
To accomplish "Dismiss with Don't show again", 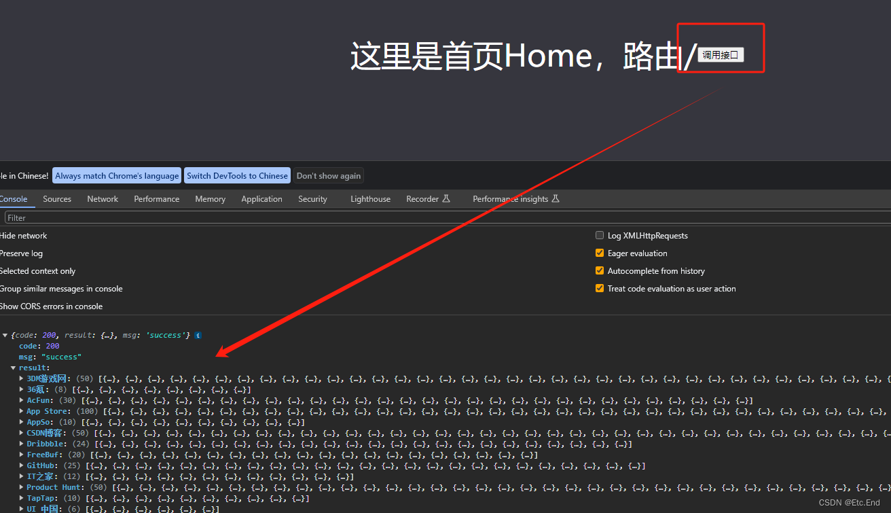I will [x=329, y=175].
